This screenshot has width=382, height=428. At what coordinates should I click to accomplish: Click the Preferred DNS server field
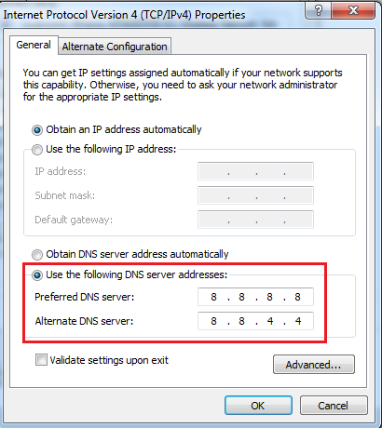255,297
